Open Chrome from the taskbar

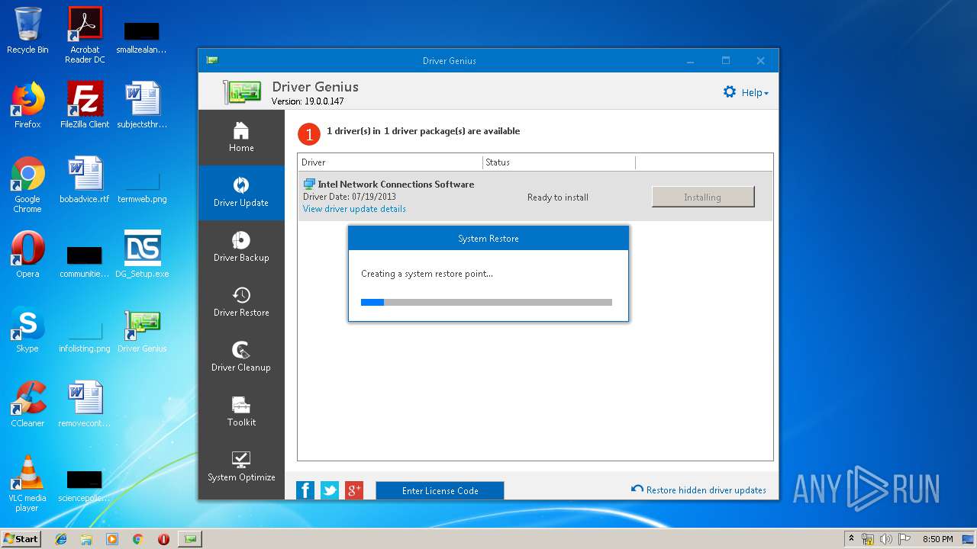[137, 538]
